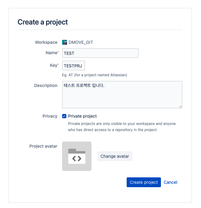Click the Create a project heading
Image resolution: width=201 pixels, height=208 pixels.
pyautogui.click(x=43, y=22)
